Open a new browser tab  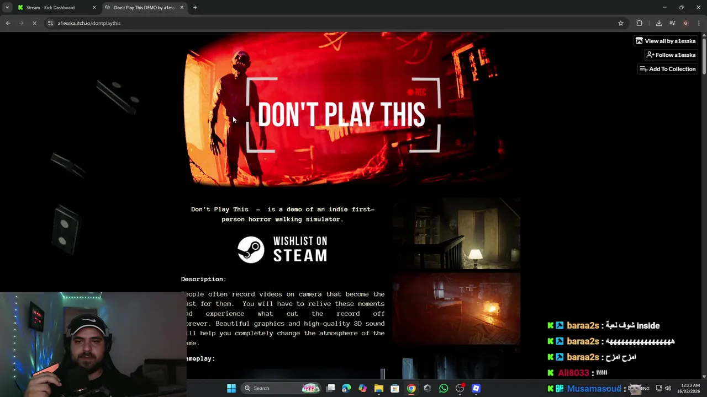(x=195, y=8)
